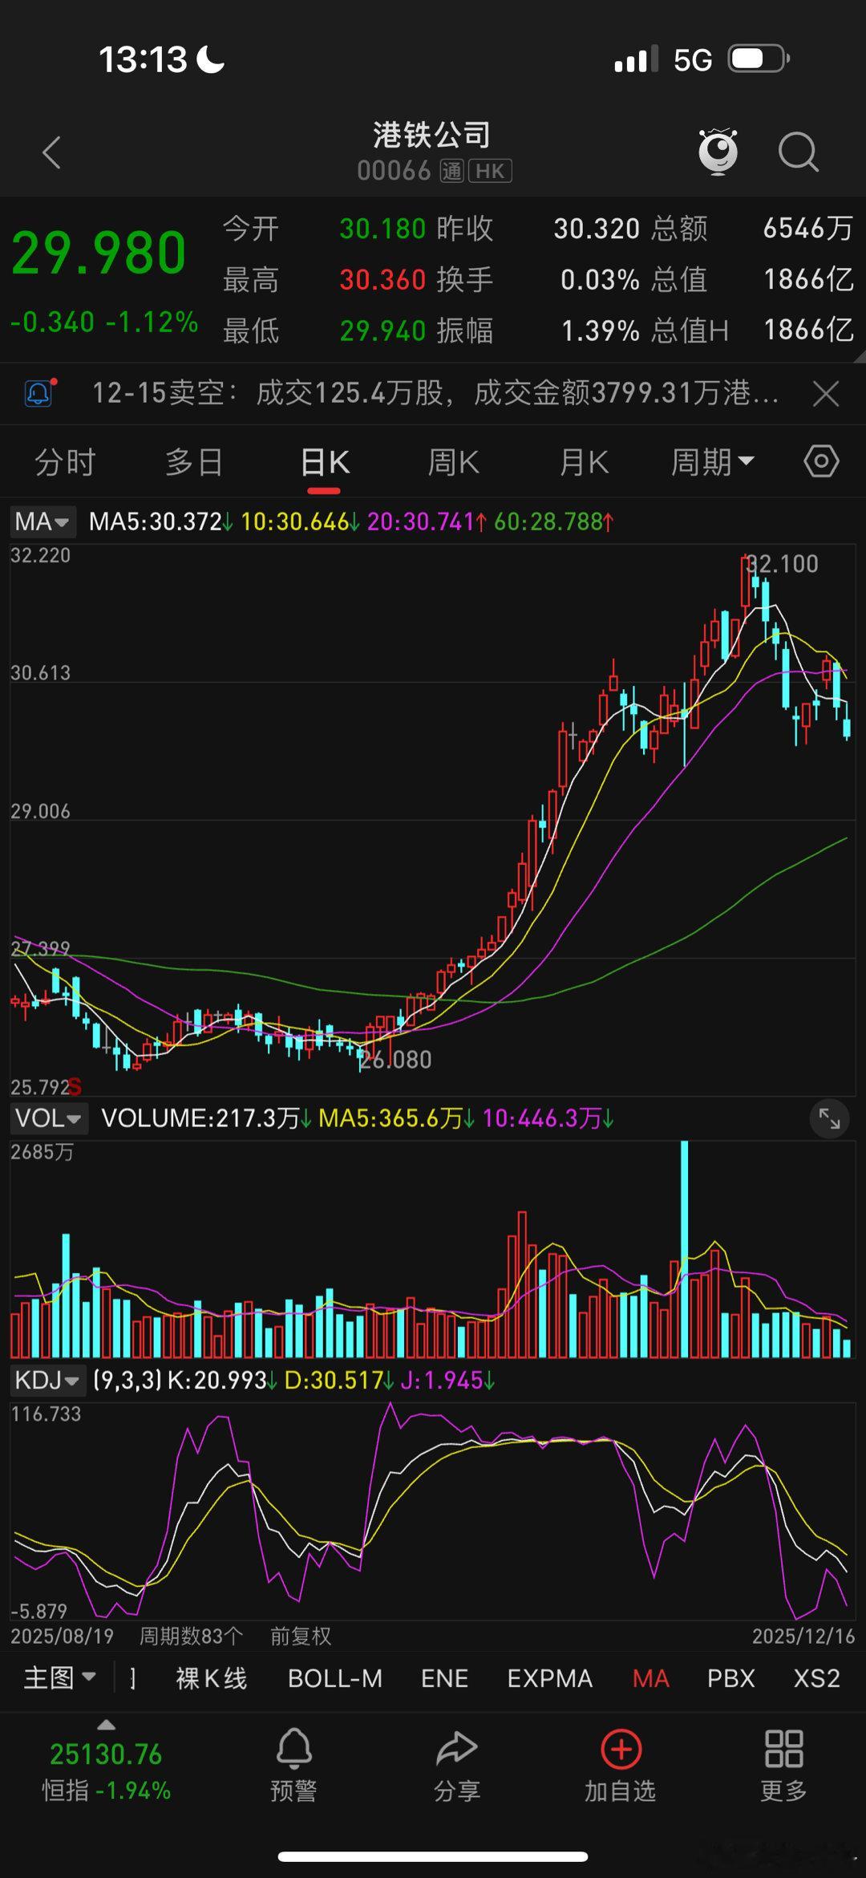Image resolution: width=866 pixels, height=1878 pixels.
Task: Open the 12-15卖空 notice text
Action: (435, 393)
